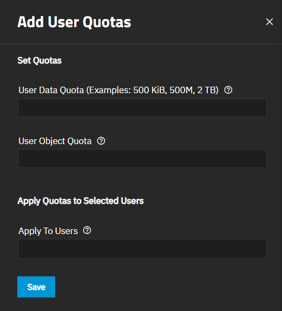Screen dimensions: 282x311
Task: Click the User Object Quota label
Action: click(x=55, y=141)
